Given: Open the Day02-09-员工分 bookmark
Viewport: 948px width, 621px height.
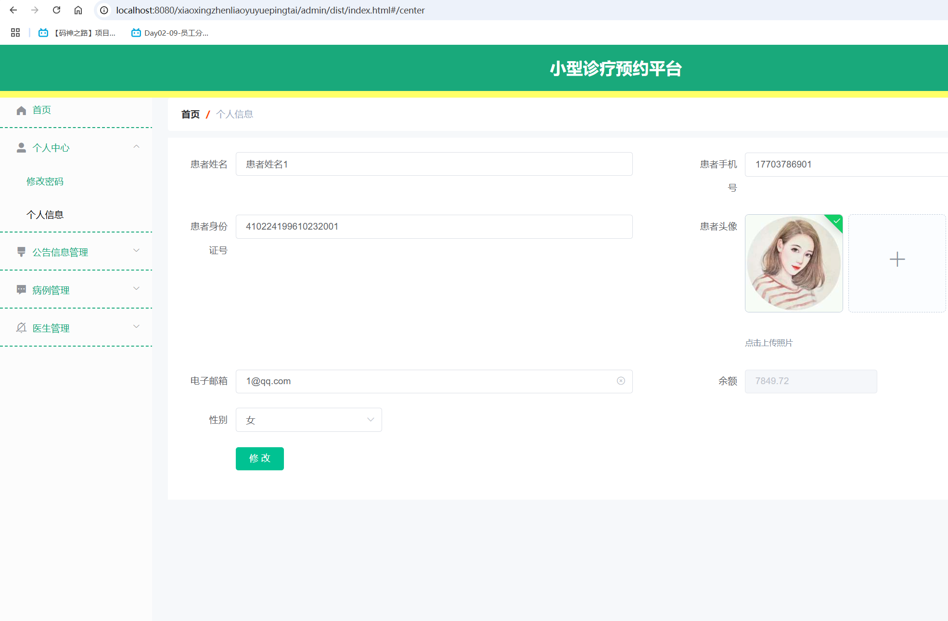Looking at the screenshot, I should (x=170, y=33).
